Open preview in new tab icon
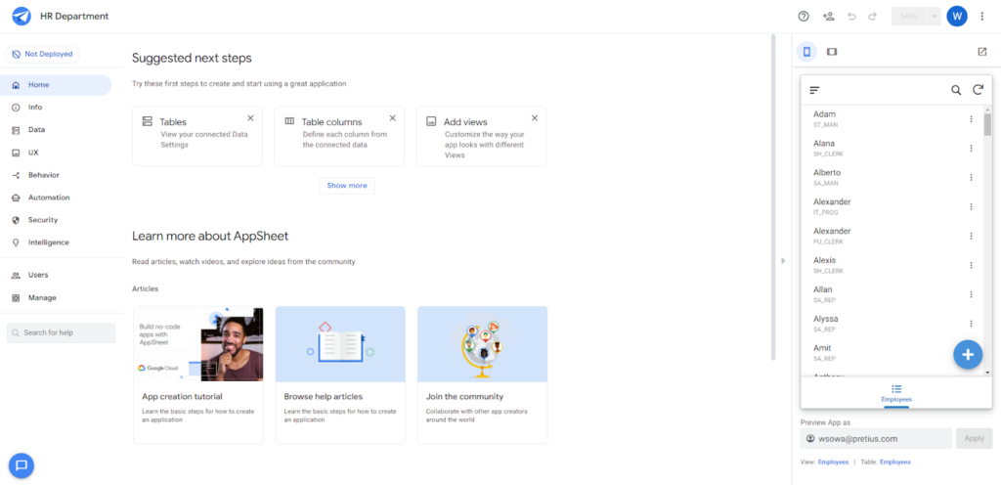 982,52
